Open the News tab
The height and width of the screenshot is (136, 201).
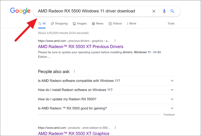tap(98, 24)
